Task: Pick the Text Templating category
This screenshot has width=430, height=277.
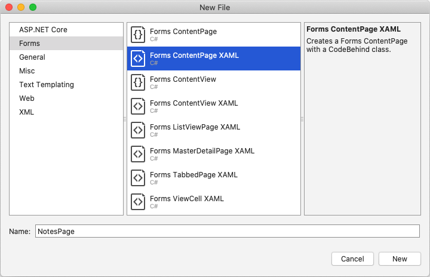Action: point(47,85)
